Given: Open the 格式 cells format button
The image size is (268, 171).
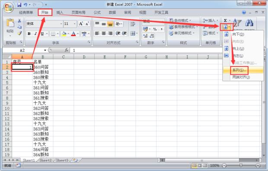Looking at the screenshot, I should 211,33.
